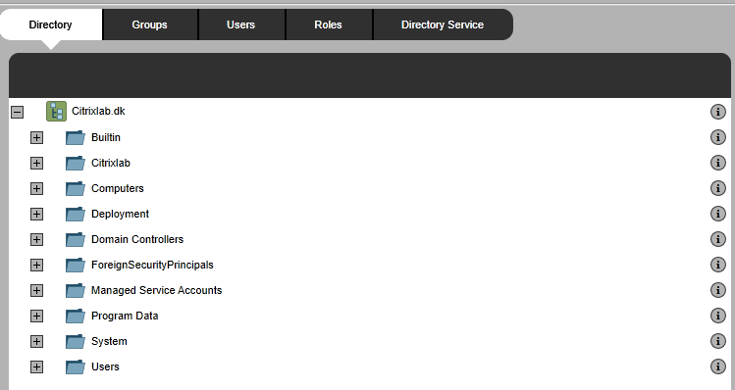Select the Domain Controllers label
This screenshot has width=735, height=390.
(x=137, y=240)
